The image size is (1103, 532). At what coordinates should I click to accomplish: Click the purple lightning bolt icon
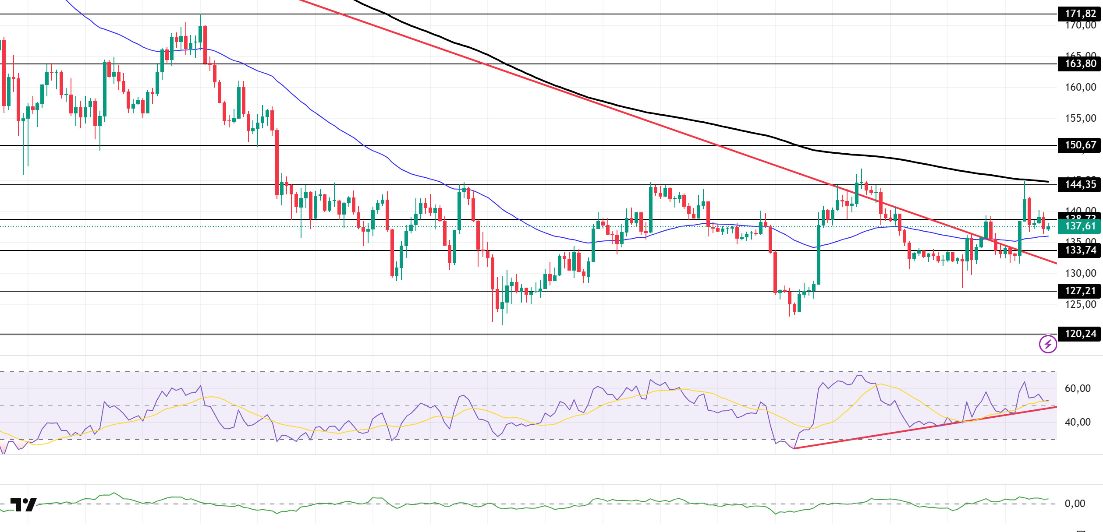point(1048,344)
